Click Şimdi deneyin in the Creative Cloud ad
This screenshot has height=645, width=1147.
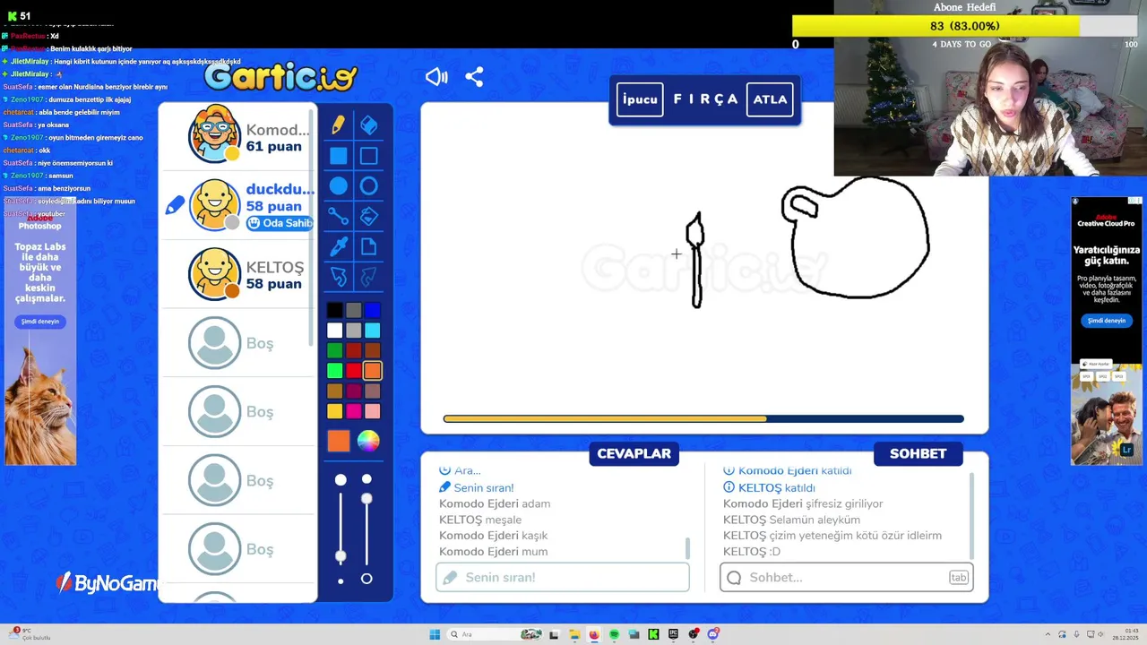point(1107,321)
